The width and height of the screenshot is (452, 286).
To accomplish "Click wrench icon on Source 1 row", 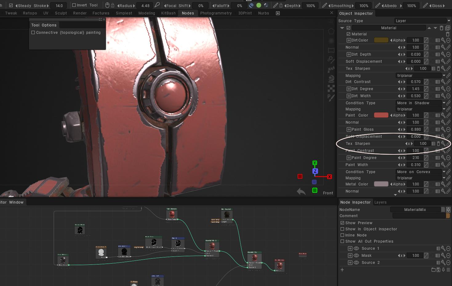I will 443,248.
